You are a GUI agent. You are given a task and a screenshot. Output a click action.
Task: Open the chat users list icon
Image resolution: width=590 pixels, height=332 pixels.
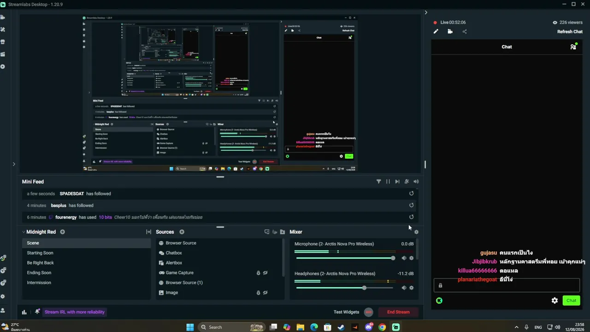(x=573, y=47)
